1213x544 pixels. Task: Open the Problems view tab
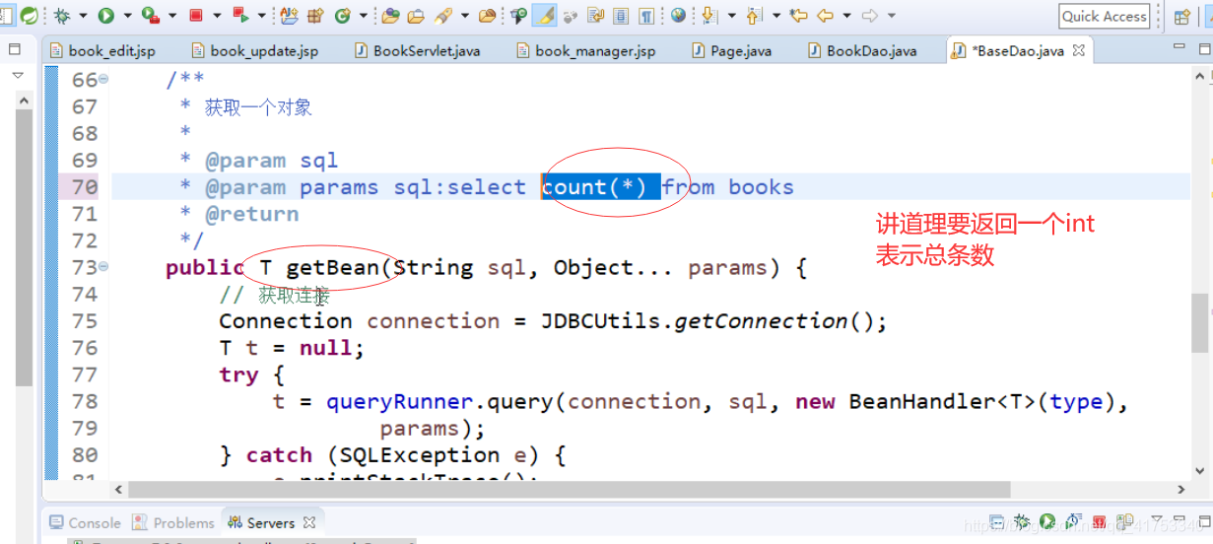(x=173, y=523)
